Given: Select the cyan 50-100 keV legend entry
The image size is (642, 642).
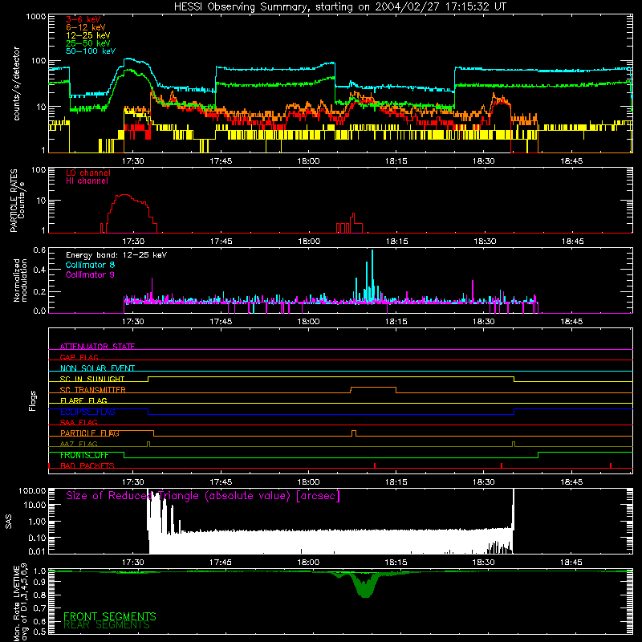Looking at the screenshot, I should tap(90, 51).
